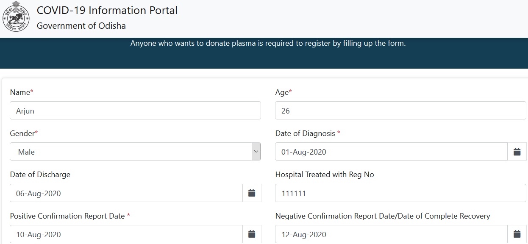Click the Hospital Treated with Reg No field

click(x=400, y=193)
